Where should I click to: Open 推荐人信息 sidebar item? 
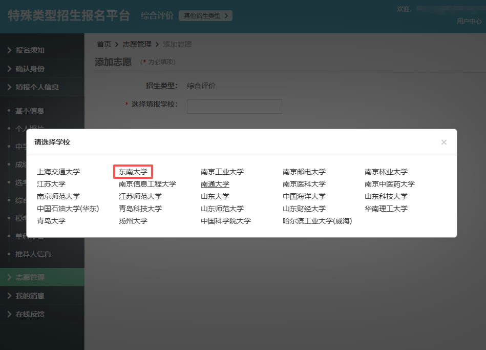click(33, 255)
